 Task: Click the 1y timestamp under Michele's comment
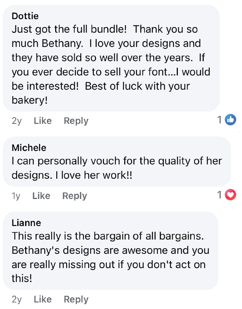pos(16,196)
